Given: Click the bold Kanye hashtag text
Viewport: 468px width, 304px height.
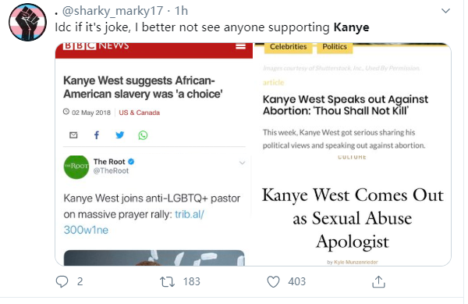Looking at the screenshot, I should click(x=351, y=27).
